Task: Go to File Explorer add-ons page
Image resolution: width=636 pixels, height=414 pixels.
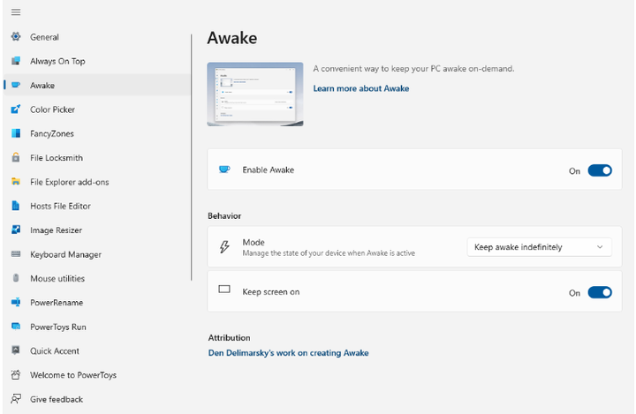Action: click(x=69, y=182)
